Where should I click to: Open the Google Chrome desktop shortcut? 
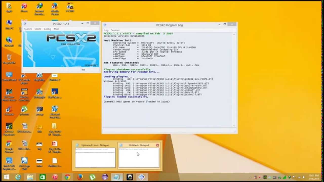pos(9,147)
